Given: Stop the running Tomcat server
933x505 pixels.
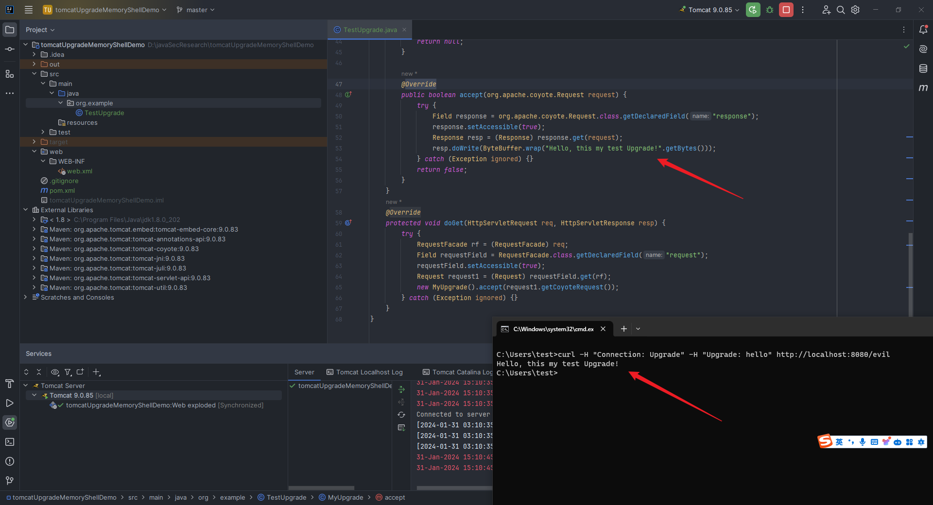Looking at the screenshot, I should pos(786,10).
